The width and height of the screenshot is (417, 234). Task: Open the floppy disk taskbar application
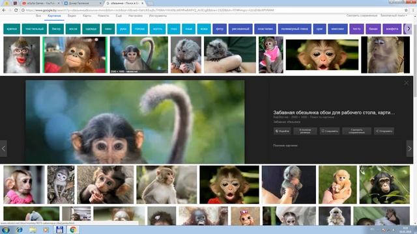[59, 229]
